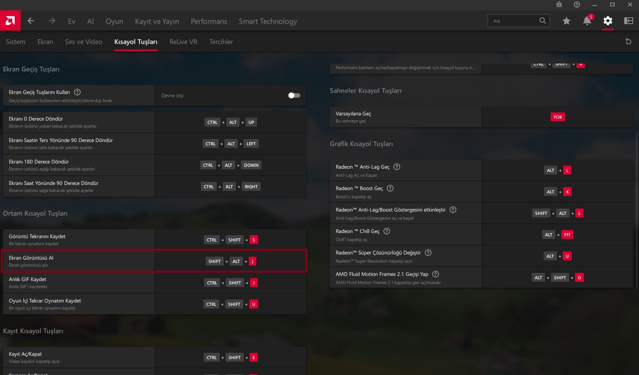This screenshot has height=375, width=639.
Task: Show help for Radeon Anti-Lag Geç
Action: [x=397, y=167]
